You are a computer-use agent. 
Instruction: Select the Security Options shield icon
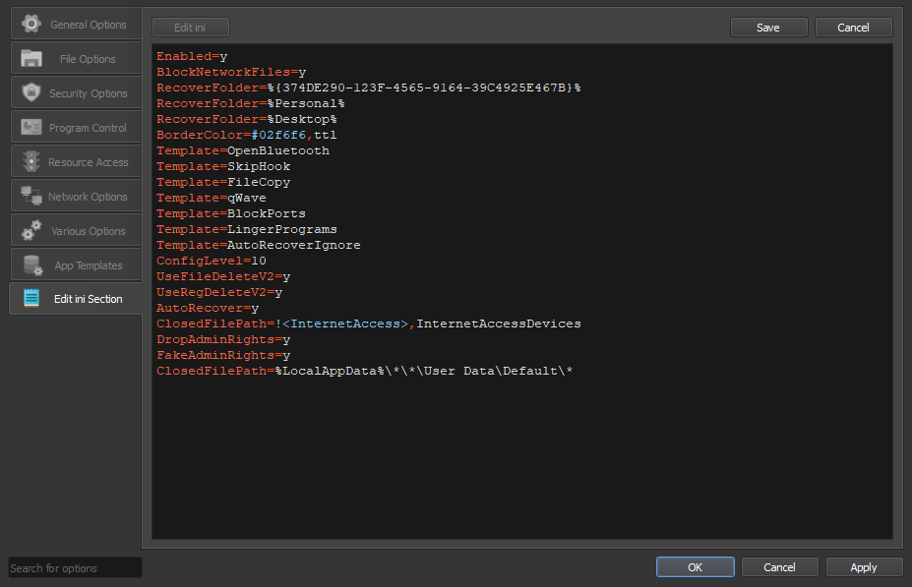click(31, 92)
